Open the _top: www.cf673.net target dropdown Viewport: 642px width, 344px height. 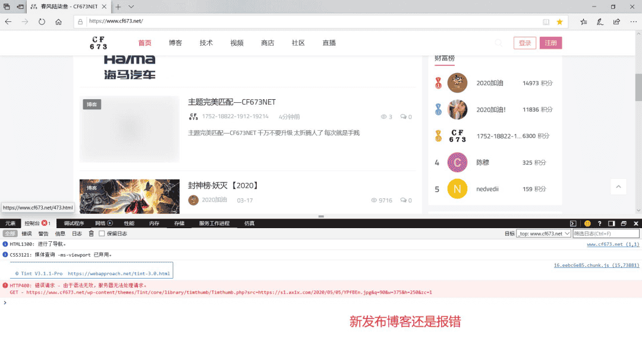(543, 233)
